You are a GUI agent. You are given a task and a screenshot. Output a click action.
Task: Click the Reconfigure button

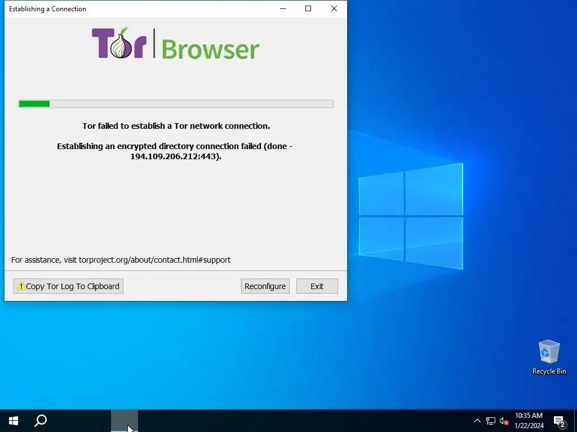[x=265, y=286]
